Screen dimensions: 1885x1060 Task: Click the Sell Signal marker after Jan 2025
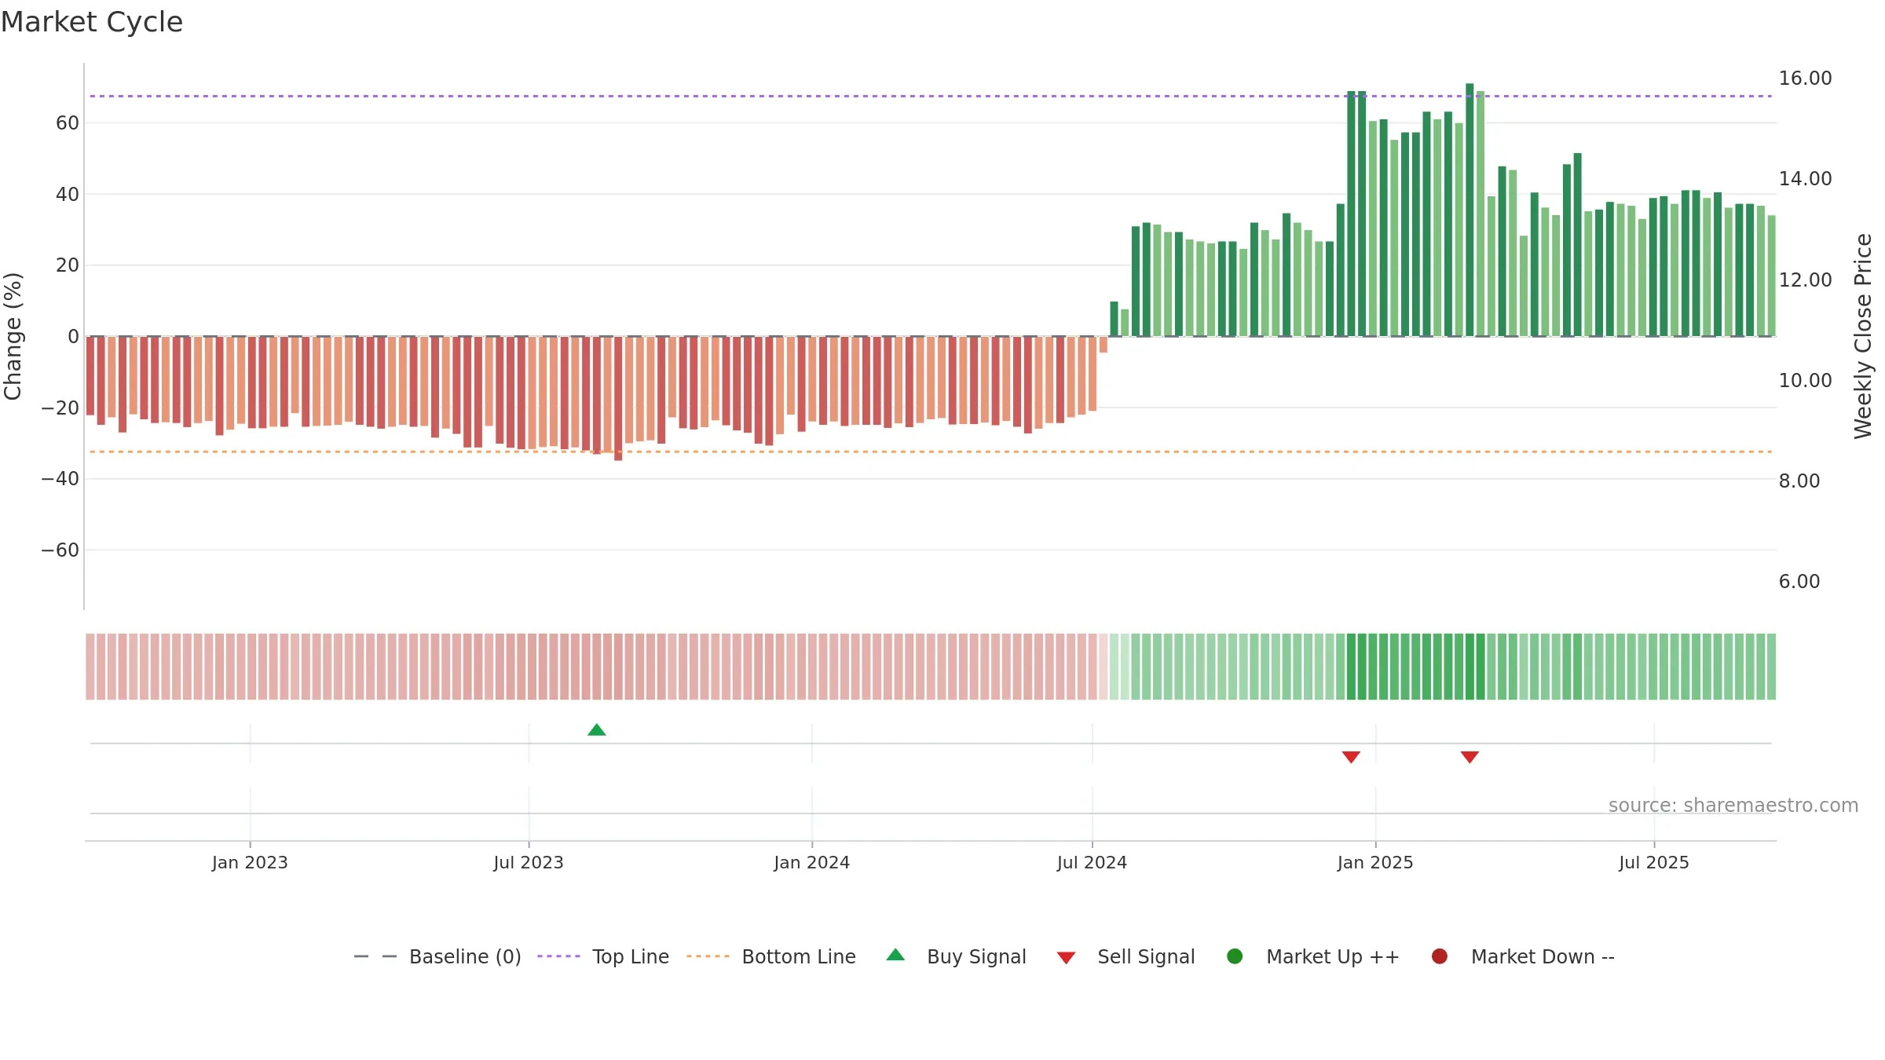point(1470,757)
